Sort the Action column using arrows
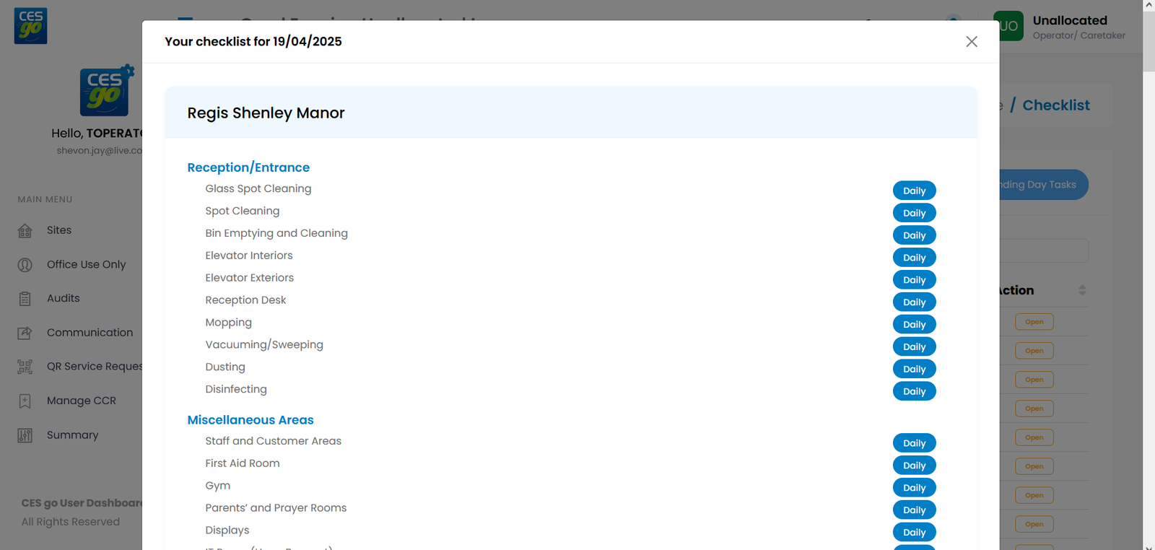This screenshot has width=1155, height=550. pos(1081,290)
